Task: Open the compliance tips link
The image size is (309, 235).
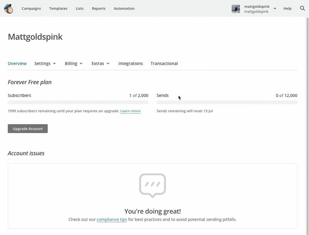Action: [112, 219]
